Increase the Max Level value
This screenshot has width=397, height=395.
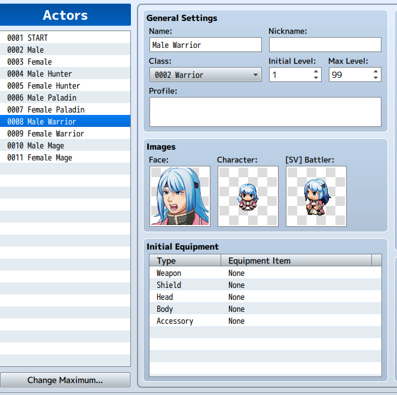[x=375, y=71]
